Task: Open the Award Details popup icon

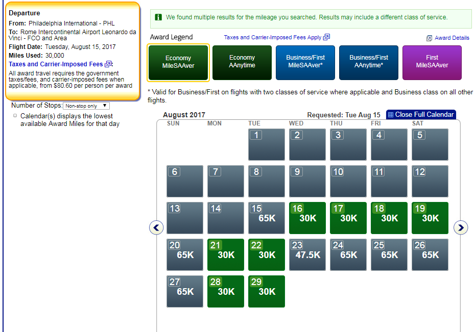Action: [430, 38]
